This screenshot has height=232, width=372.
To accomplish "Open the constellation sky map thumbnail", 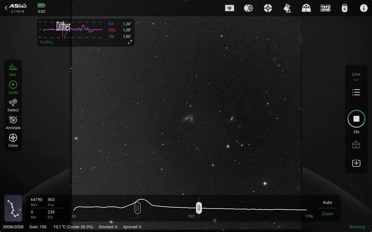I will click(13, 208).
